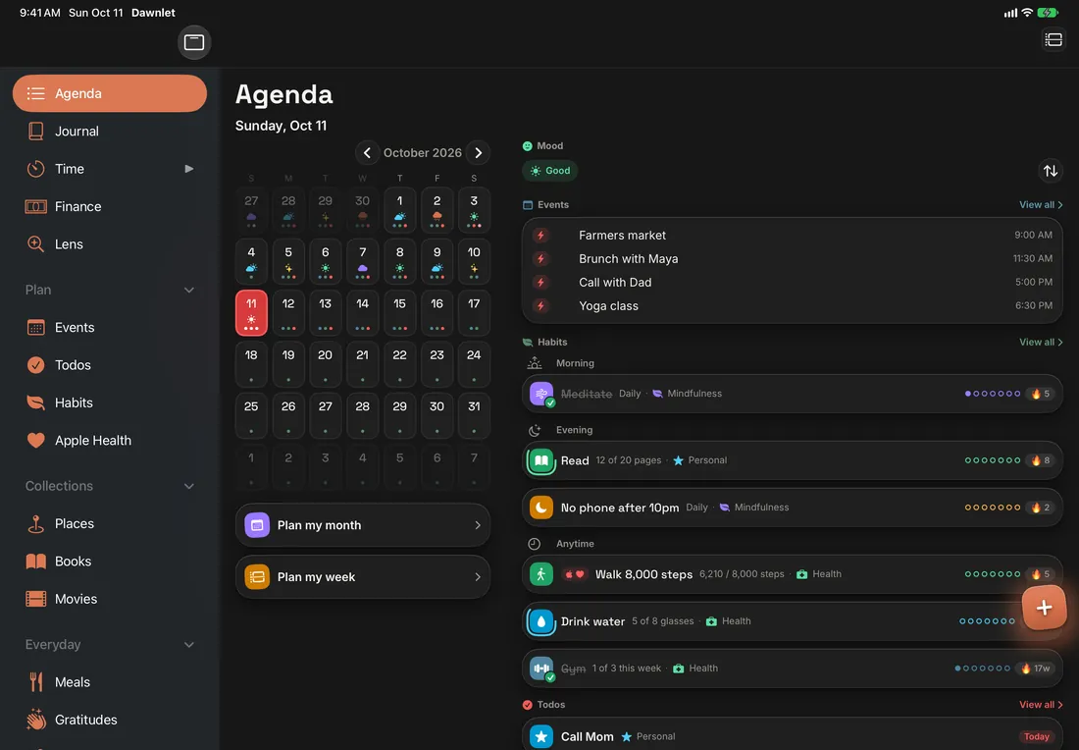This screenshot has height=750, width=1079.
Task: Open Plan my week chevron
Action: pos(478,576)
